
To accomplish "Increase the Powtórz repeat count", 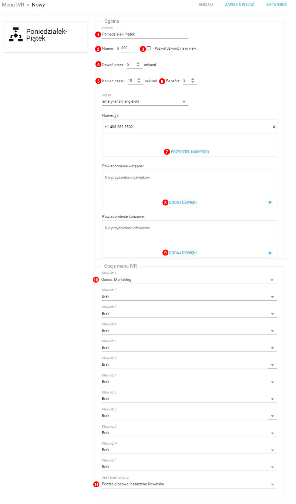I will click(x=193, y=79).
